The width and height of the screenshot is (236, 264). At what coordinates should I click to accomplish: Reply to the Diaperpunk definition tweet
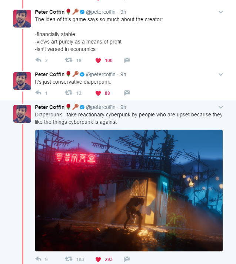point(39,259)
